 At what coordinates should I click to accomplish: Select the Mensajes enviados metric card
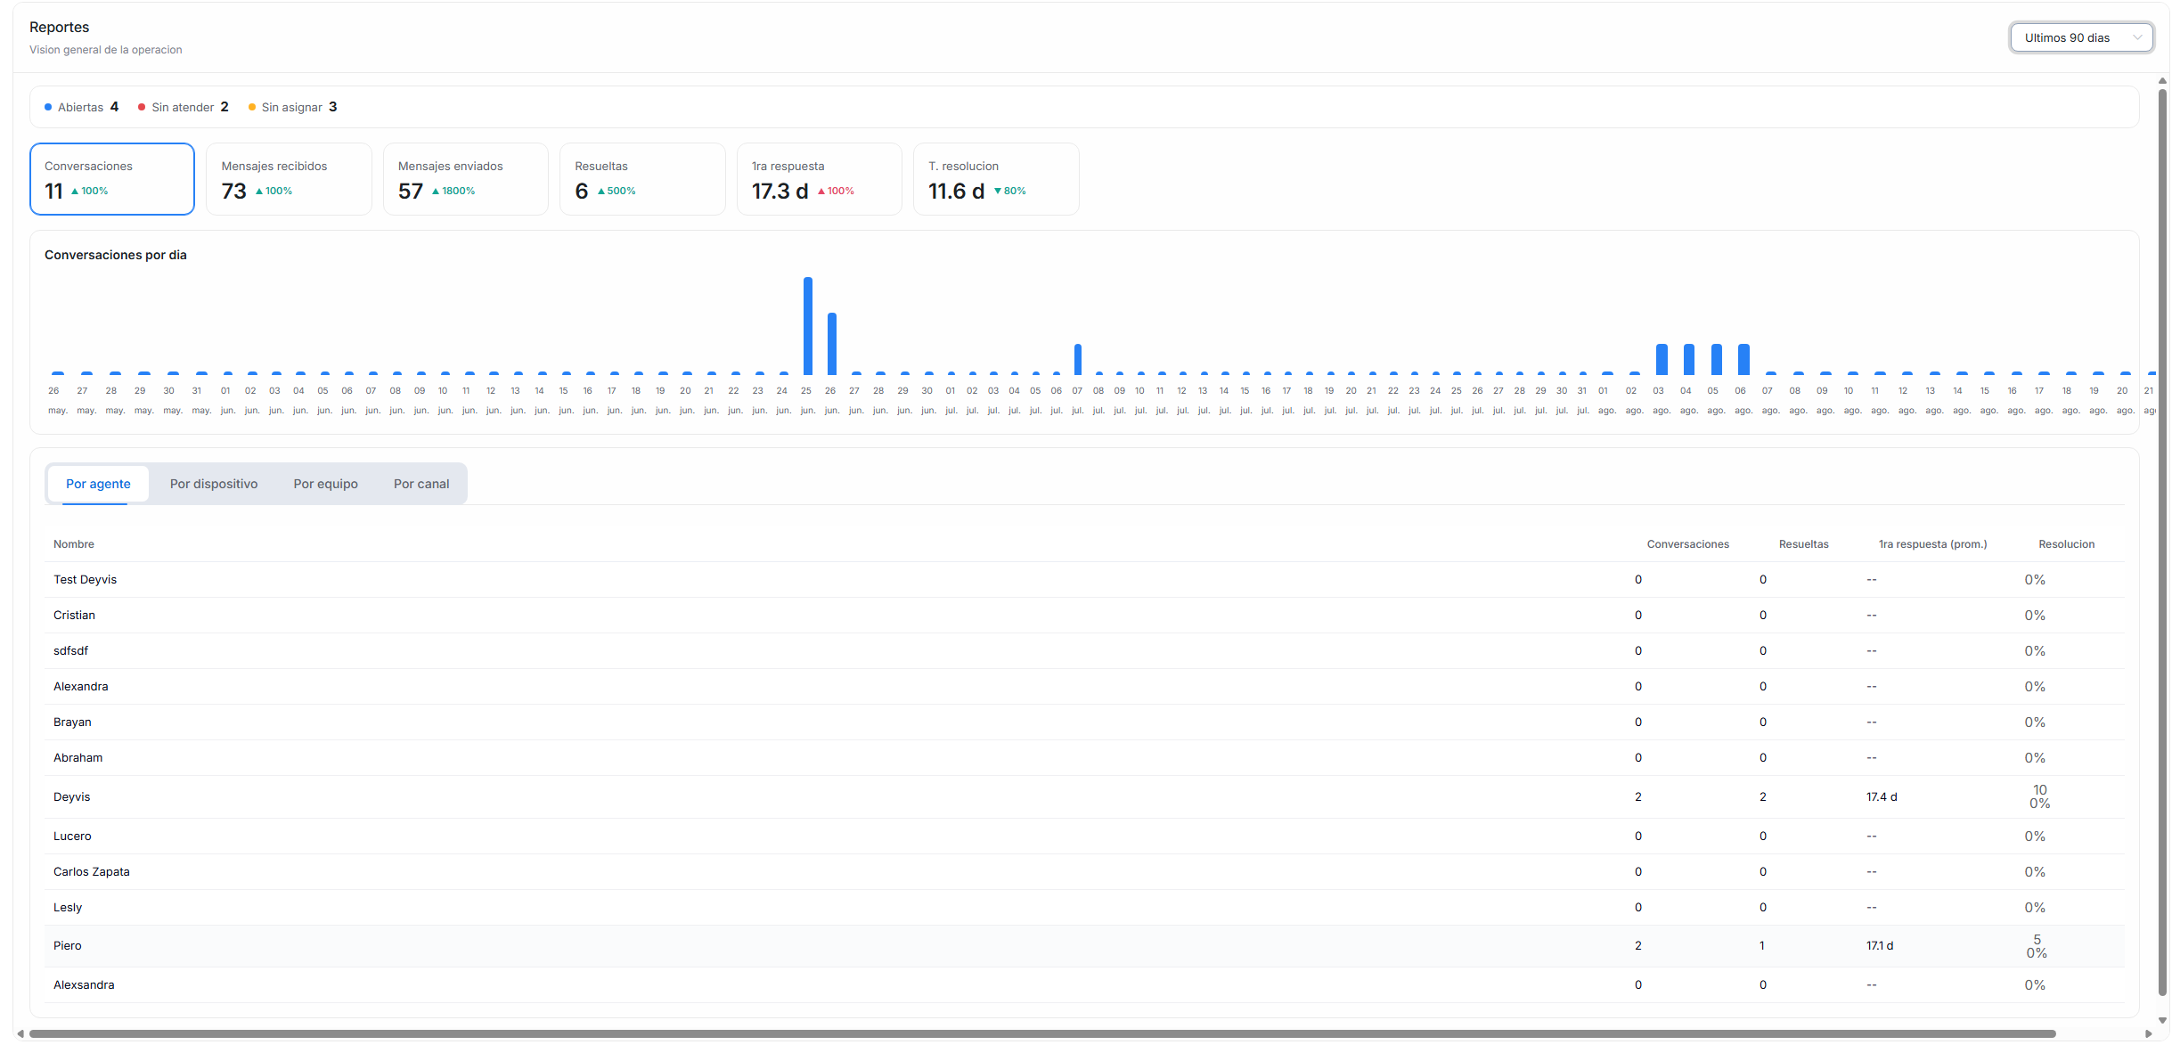[x=465, y=179]
